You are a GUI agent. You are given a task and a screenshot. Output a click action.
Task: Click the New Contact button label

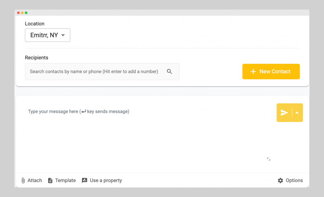tap(275, 71)
